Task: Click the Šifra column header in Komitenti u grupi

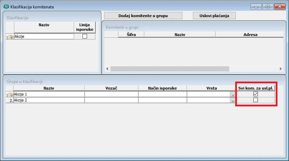Action: [x=131, y=35]
